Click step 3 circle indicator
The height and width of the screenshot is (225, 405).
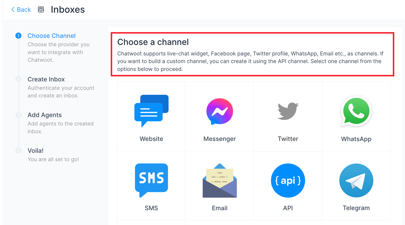pyautogui.click(x=18, y=115)
